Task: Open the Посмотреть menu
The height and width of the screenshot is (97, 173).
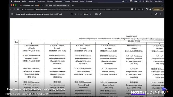Action: coord(41,1)
